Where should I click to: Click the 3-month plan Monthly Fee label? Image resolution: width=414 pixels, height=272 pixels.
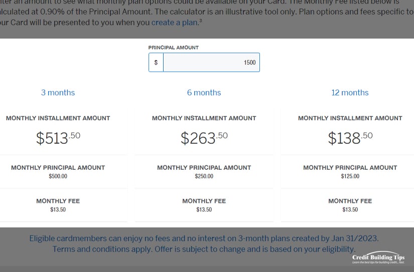58,201
